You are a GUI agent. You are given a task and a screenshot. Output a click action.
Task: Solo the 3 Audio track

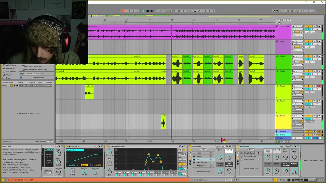coord(315,56)
